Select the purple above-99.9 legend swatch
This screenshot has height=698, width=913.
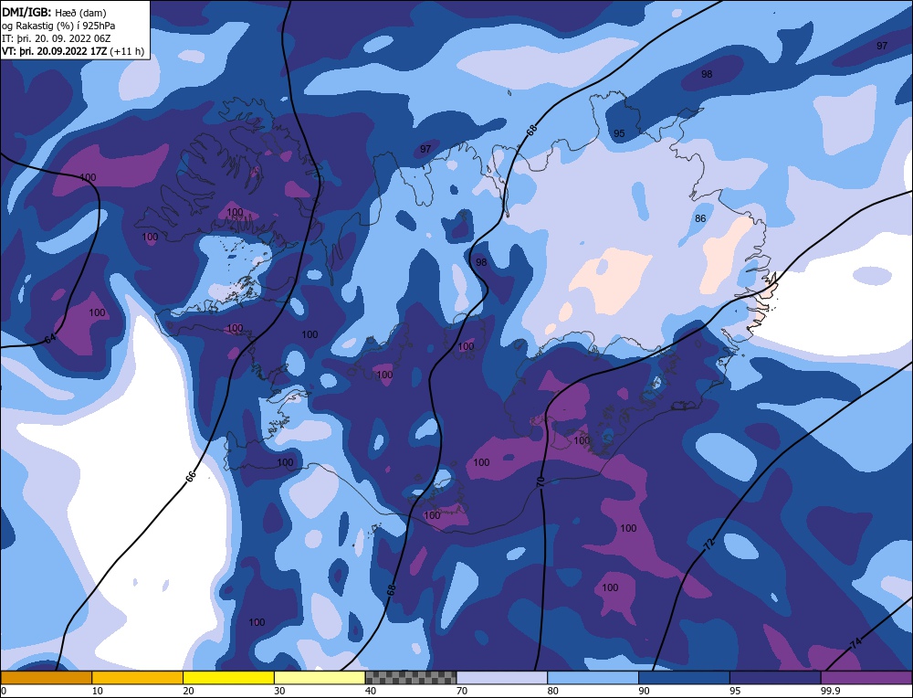(866, 677)
